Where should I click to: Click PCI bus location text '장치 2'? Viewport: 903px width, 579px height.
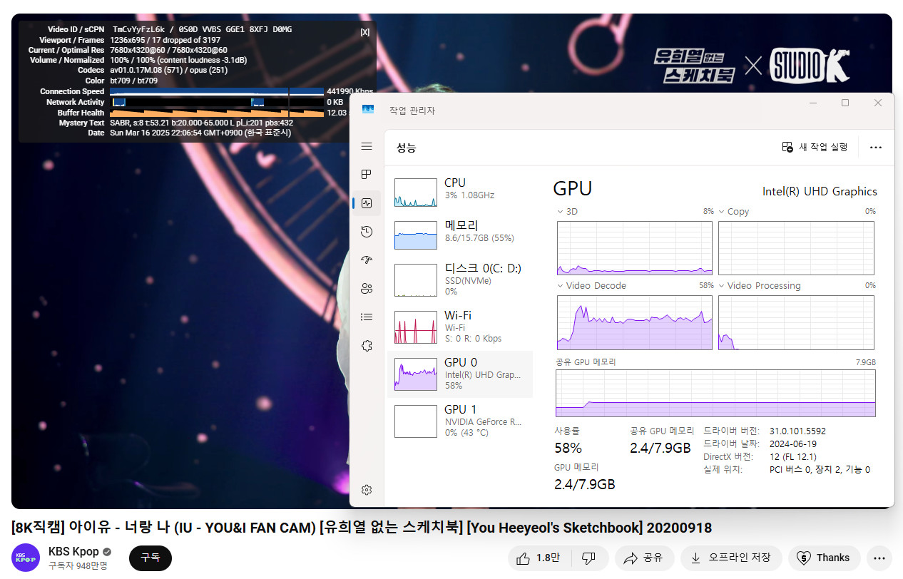point(827,470)
